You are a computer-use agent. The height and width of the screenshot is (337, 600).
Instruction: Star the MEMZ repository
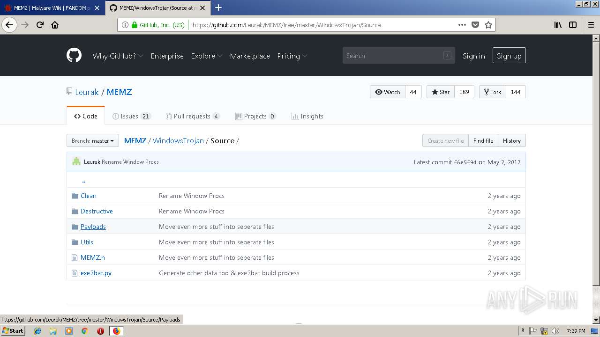point(441,92)
